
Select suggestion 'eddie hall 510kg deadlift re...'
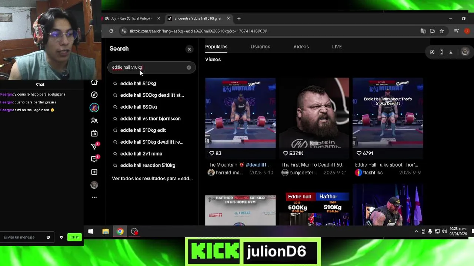pos(152,142)
